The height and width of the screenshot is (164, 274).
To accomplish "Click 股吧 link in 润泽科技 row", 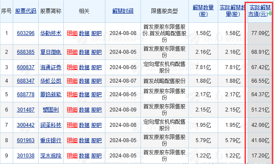I will tap(97, 125).
